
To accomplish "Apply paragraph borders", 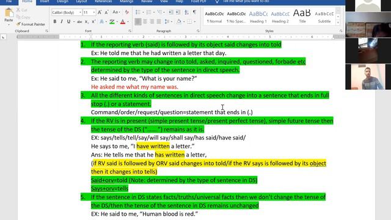I will click(189, 22).
